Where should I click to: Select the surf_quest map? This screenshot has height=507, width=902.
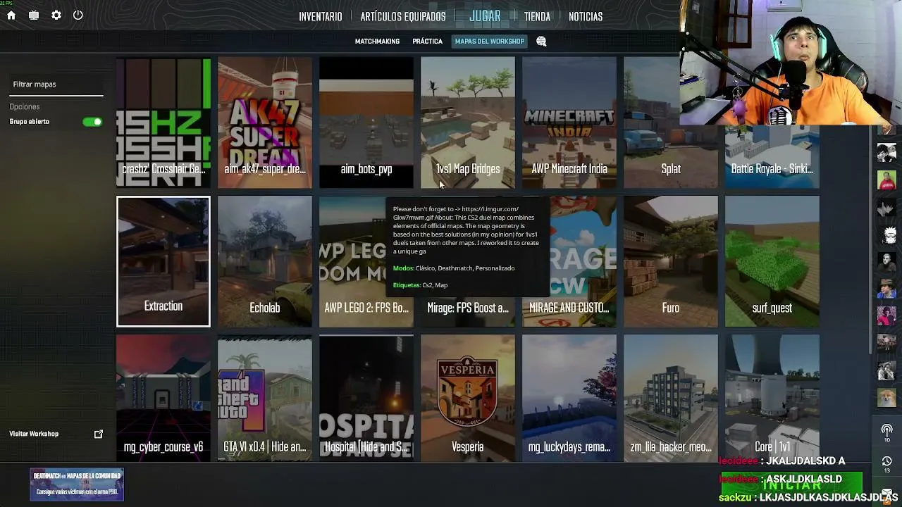click(772, 261)
